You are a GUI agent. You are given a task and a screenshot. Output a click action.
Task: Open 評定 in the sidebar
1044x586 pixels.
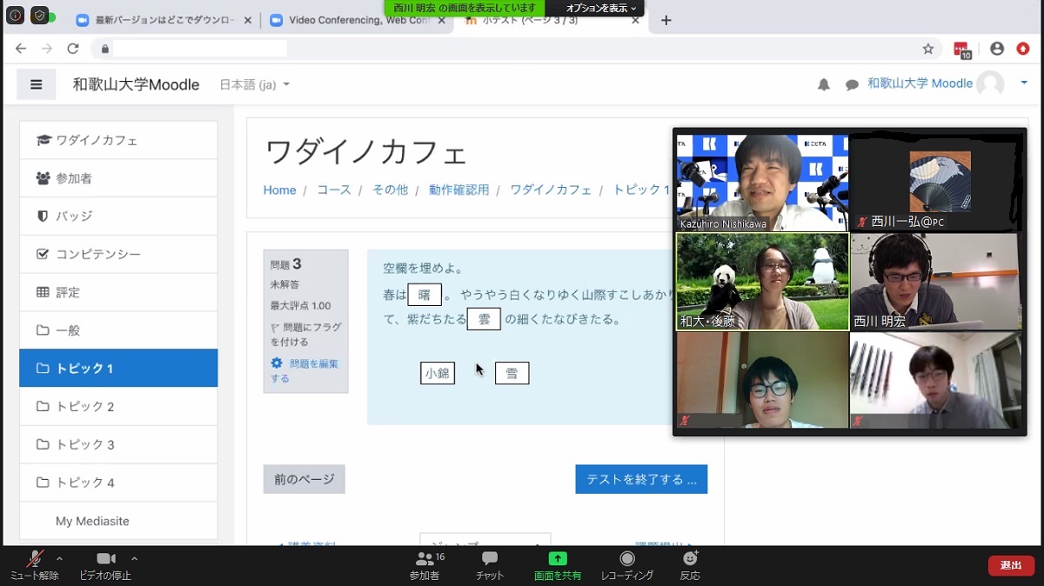(x=118, y=292)
